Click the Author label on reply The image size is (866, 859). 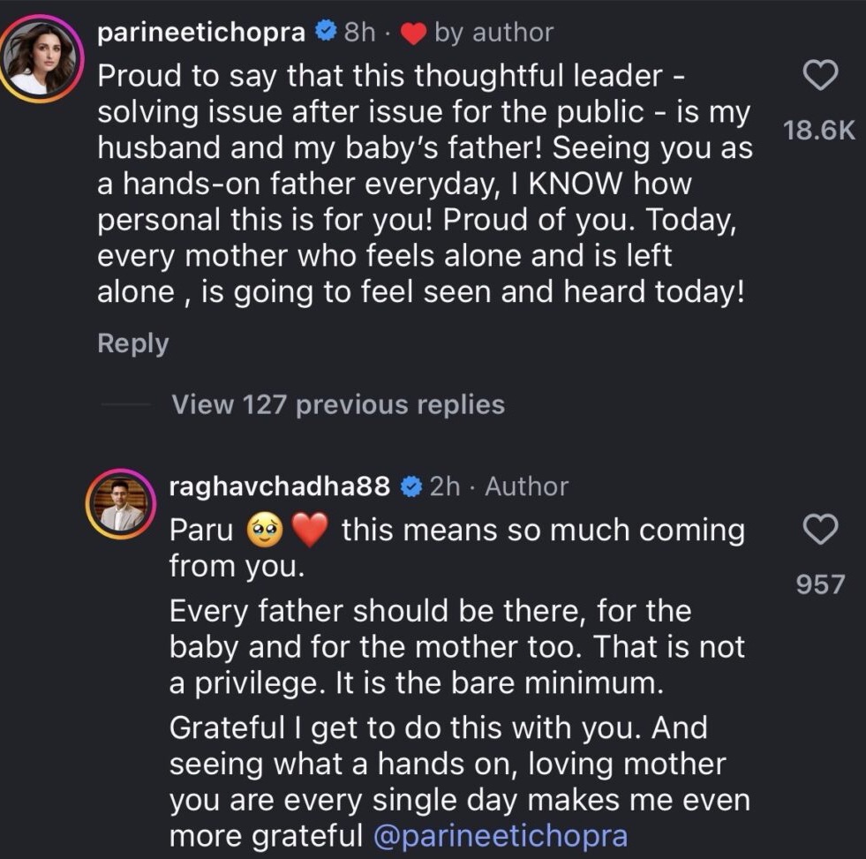point(527,486)
